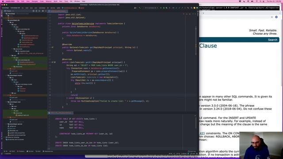
Task: Click the user account icon in IntelliJ toolbar
Action: 135,8
